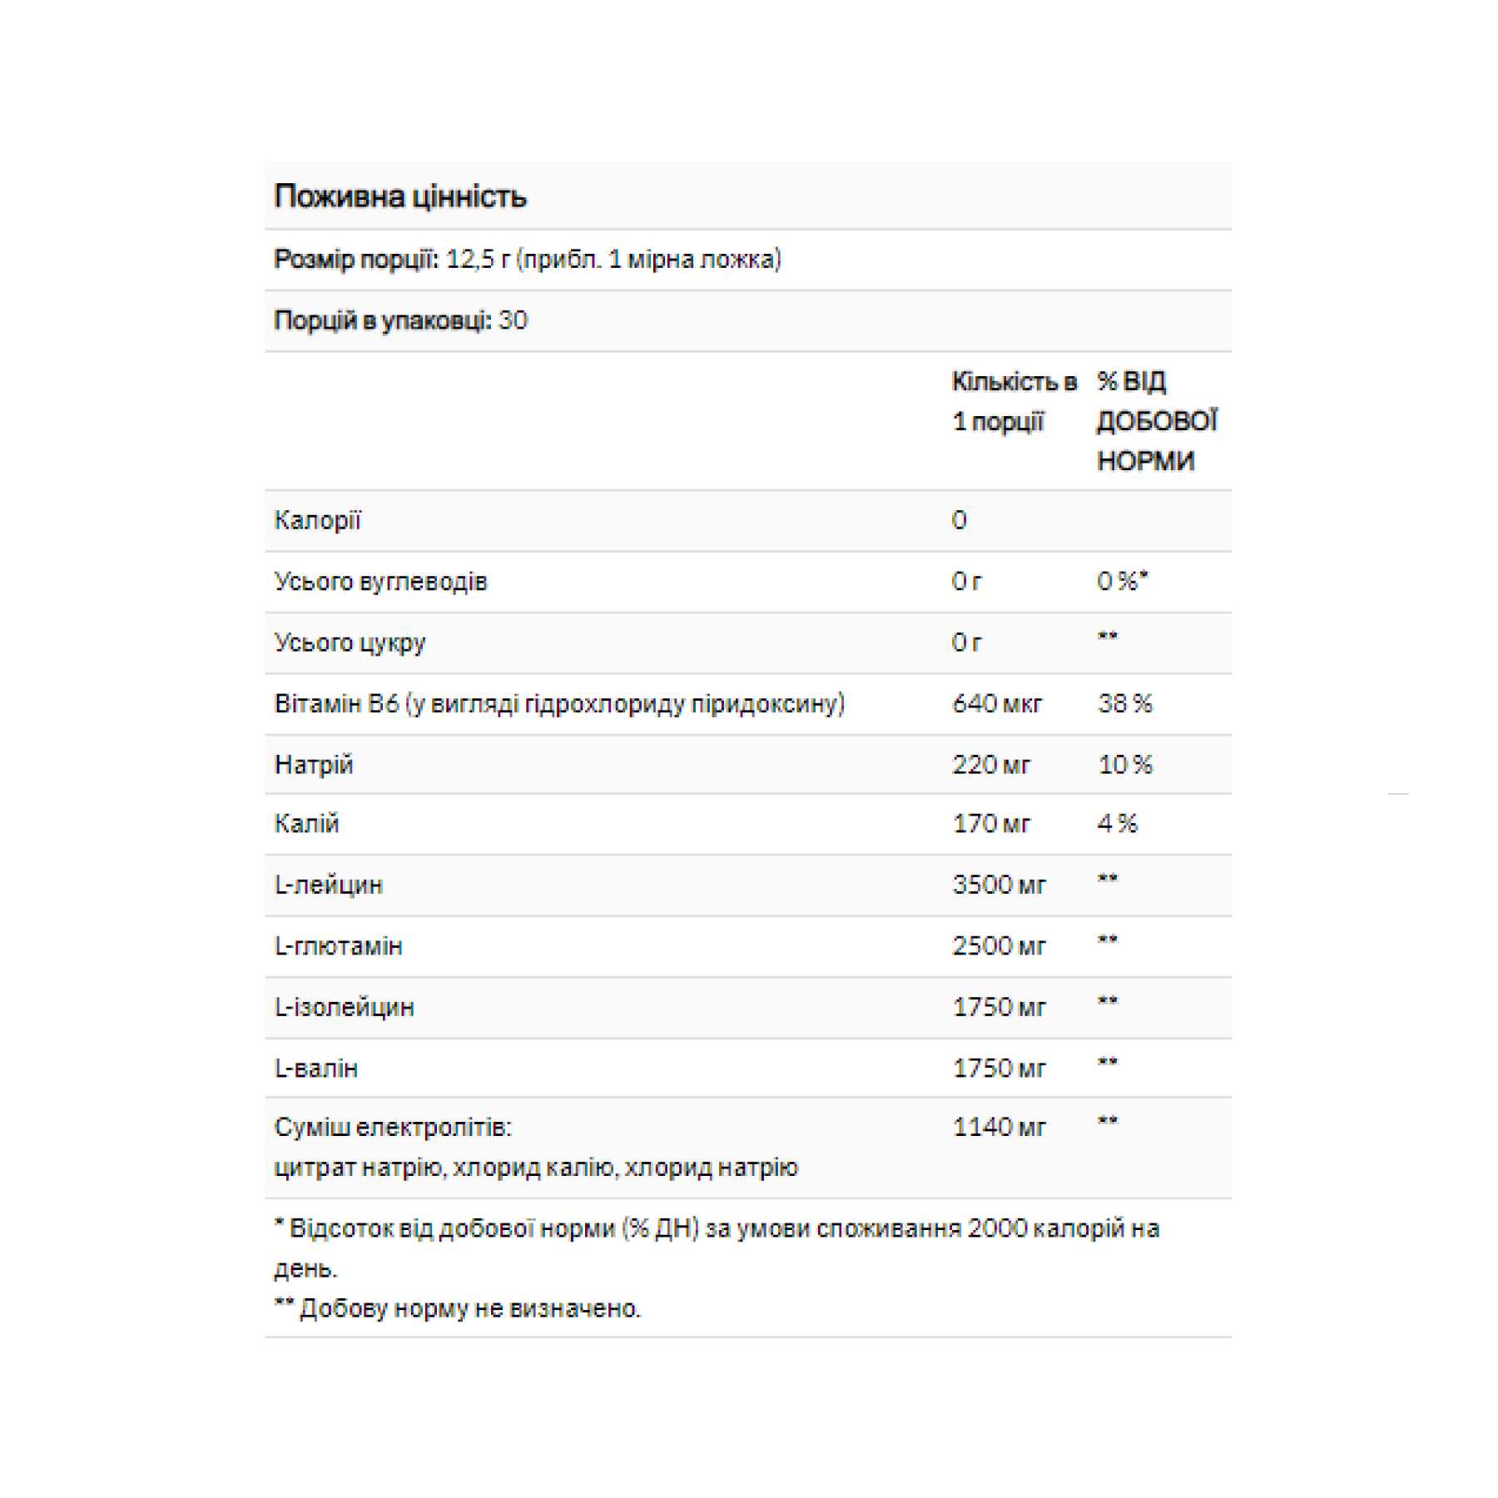Select the "L-ізолейцин" row label
This screenshot has width=1498, height=1498.
(344, 1007)
